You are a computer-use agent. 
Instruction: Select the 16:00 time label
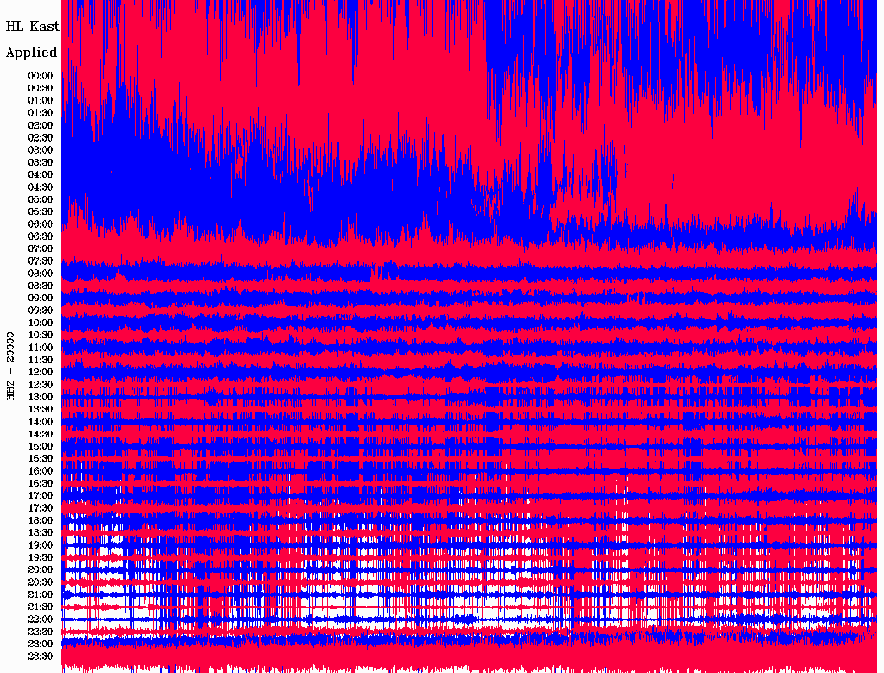click(41, 471)
